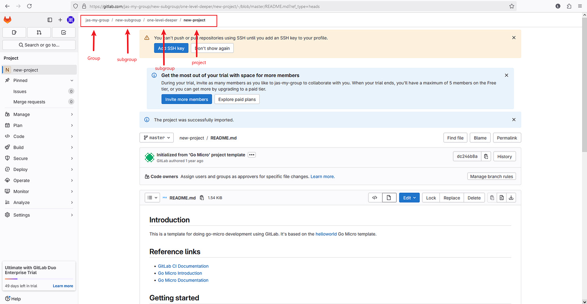Open browser extensions puzzle icon
The width and height of the screenshot is (587, 304).
click(569, 6)
